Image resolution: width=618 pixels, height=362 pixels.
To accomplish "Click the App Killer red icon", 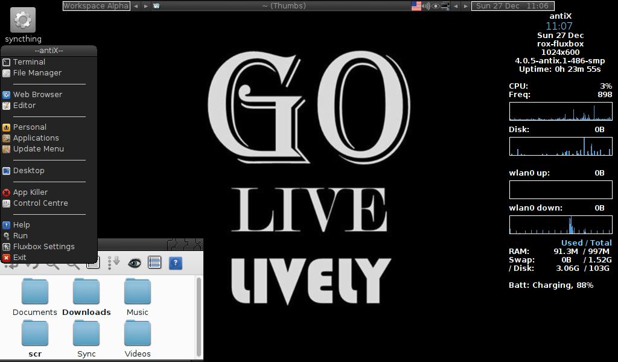I will [x=6, y=192].
